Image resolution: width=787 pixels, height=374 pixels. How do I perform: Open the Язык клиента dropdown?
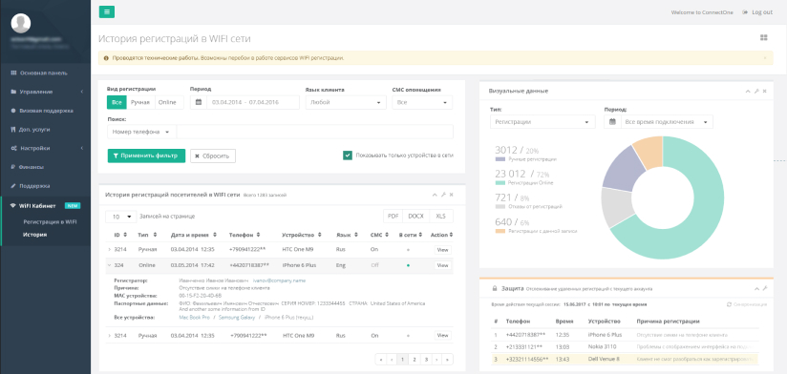click(346, 102)
